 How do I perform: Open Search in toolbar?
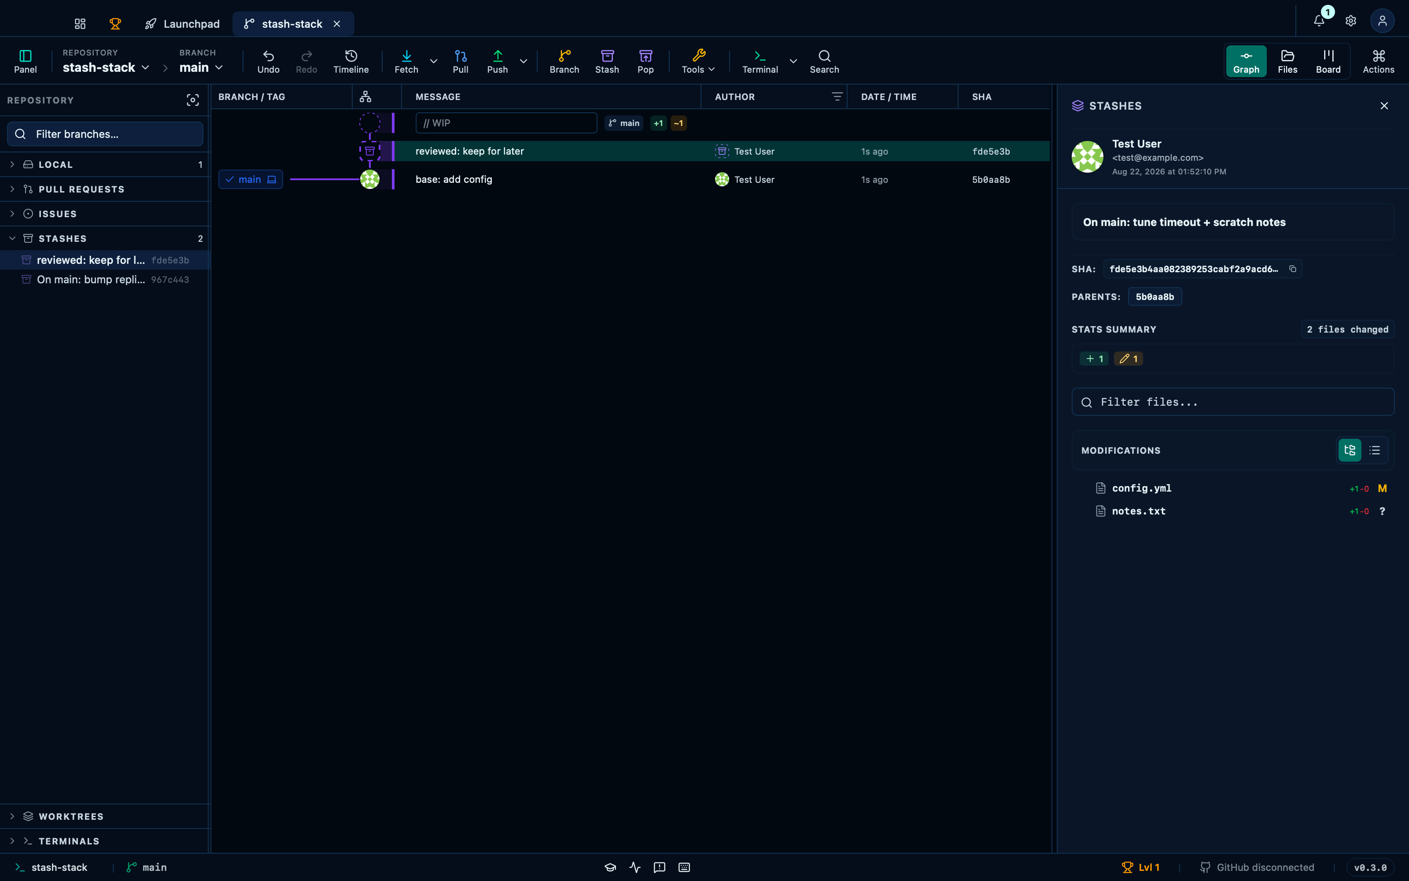point(824,61)
